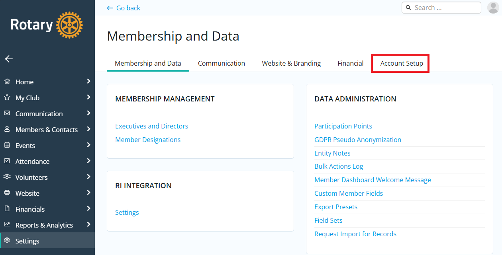Expand the Financials submenu arrow
This screenshot has width=502, height=255.
tap(88, 208)
